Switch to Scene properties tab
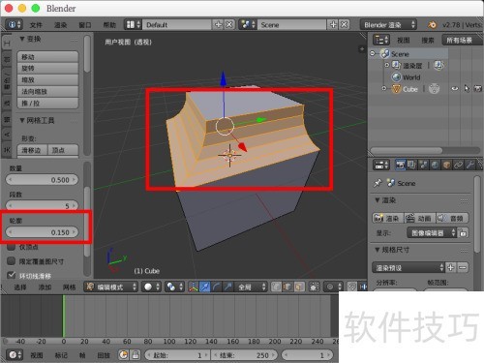The image size is (484, 363). [x=423, y=165]
